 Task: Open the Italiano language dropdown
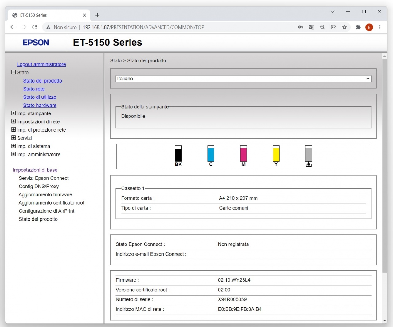click(243, 79)
